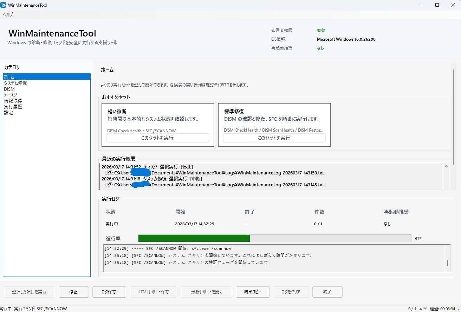
Task: Save the log using ログ保存
Action: click(109, 292)
